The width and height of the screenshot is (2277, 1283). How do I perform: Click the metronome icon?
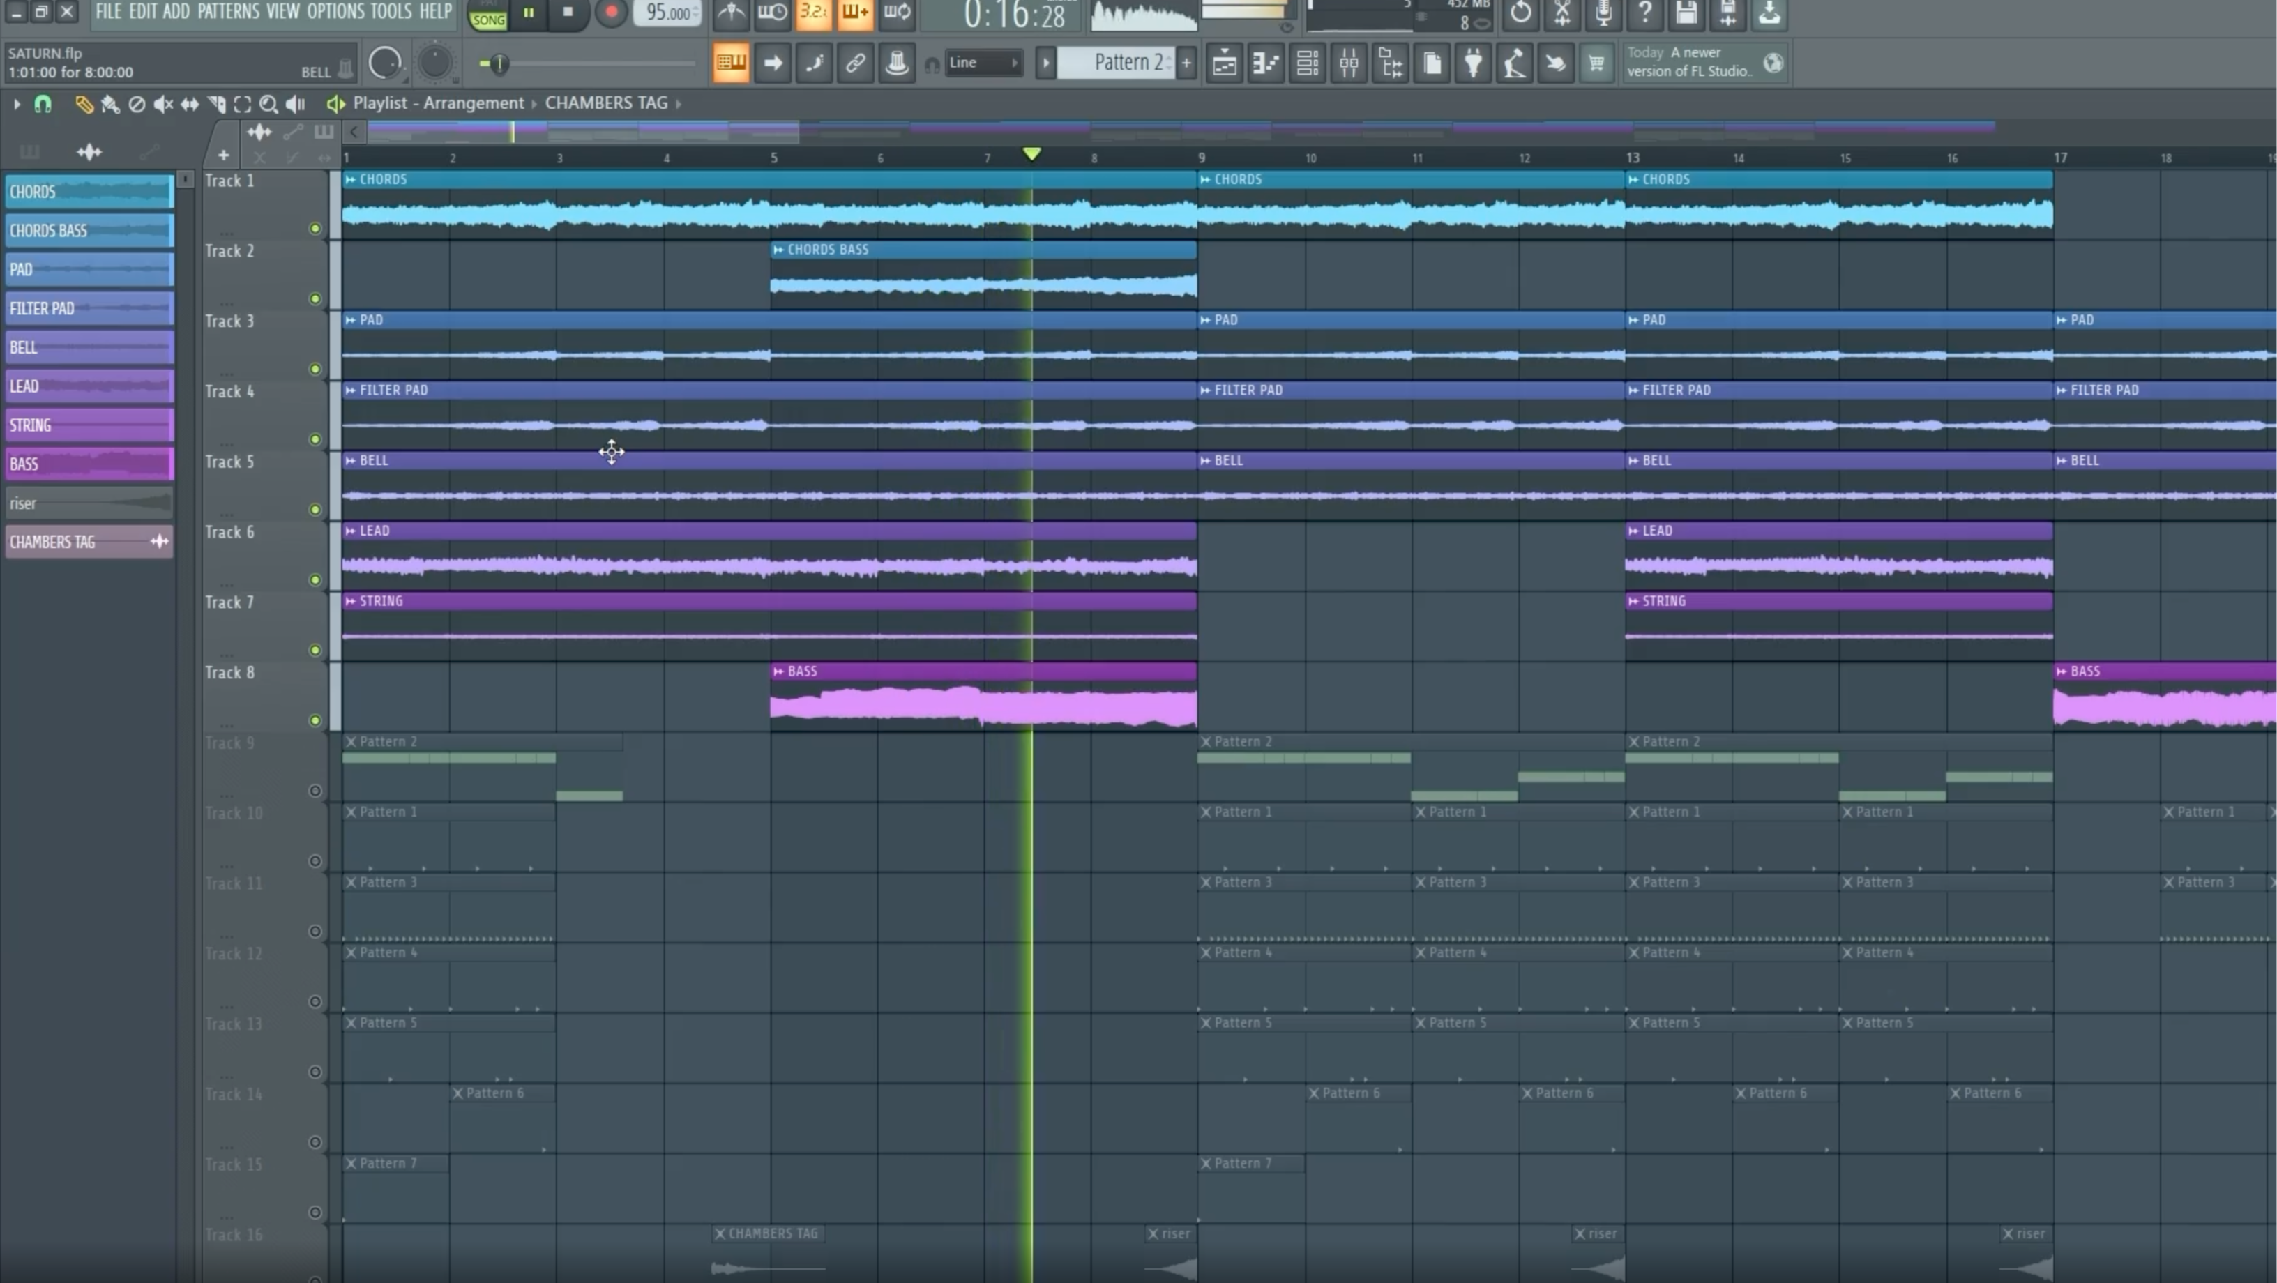coord(731,13)
